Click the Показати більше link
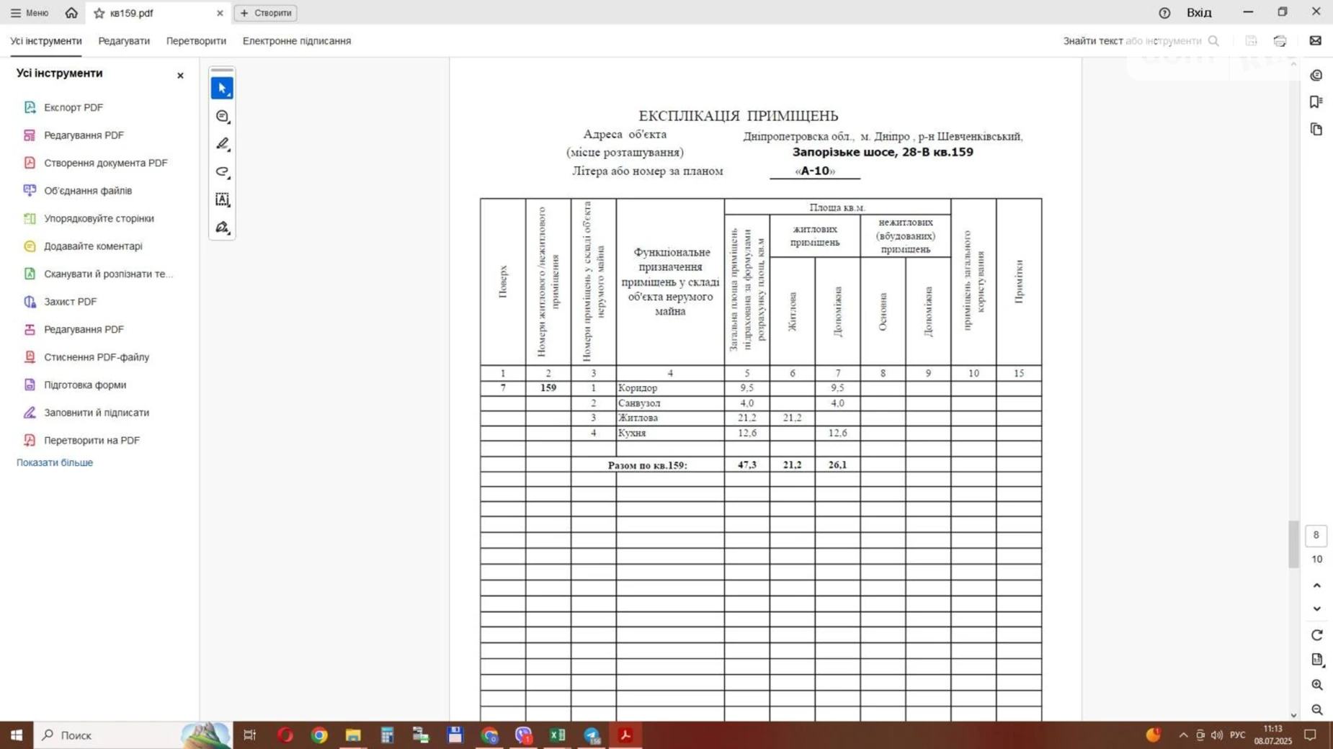Image resolution: width=1333 pixels, height=749 pixels. click(55, 462)
